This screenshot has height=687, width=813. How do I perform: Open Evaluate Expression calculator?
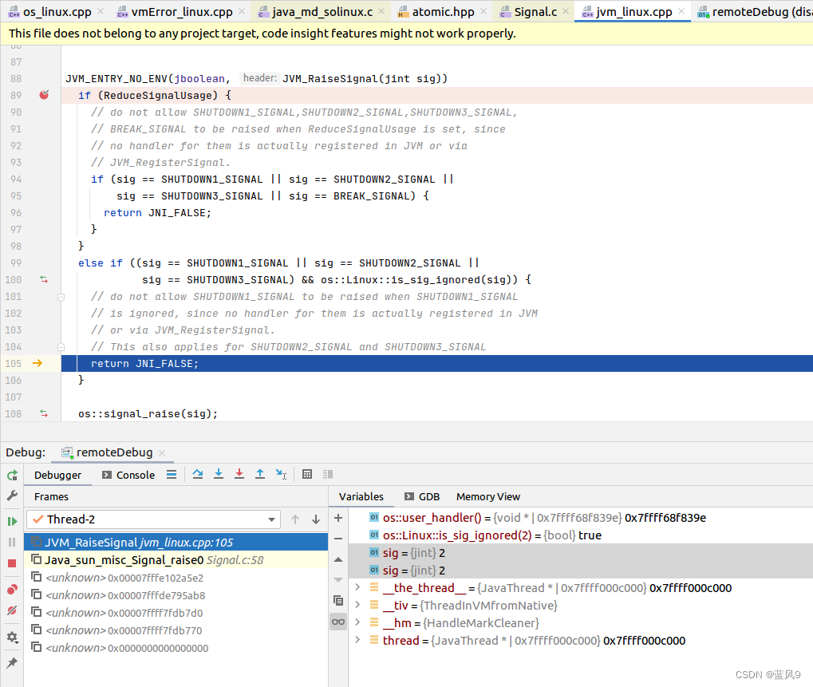pyautogui.click(x=307, y=474)
